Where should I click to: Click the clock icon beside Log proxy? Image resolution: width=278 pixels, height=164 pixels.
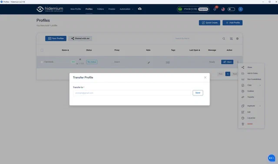pyautogui.click(x=243, y=118)
